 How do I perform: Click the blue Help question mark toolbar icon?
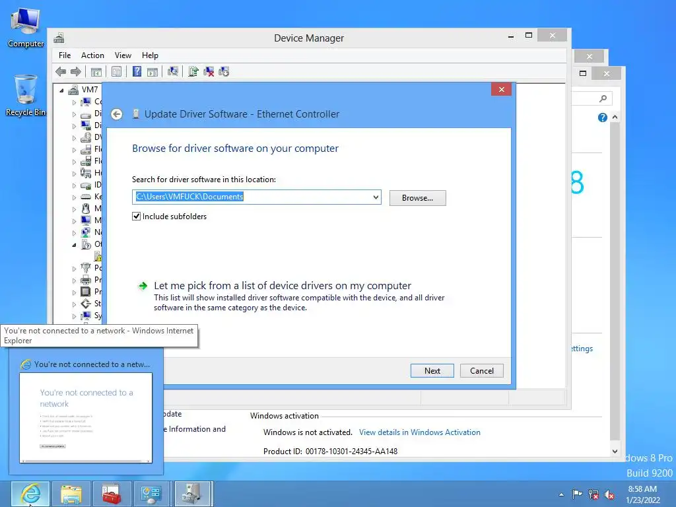tap(137, 71)
